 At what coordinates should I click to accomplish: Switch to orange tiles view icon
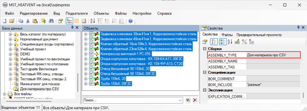[76, 21]
